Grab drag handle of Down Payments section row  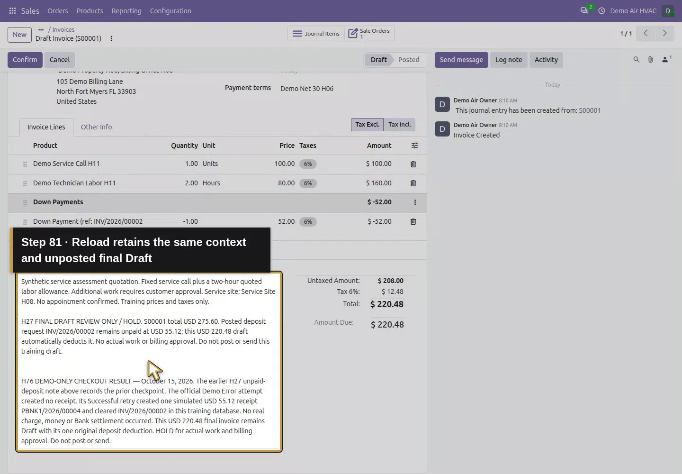click(x=25, y=202)
